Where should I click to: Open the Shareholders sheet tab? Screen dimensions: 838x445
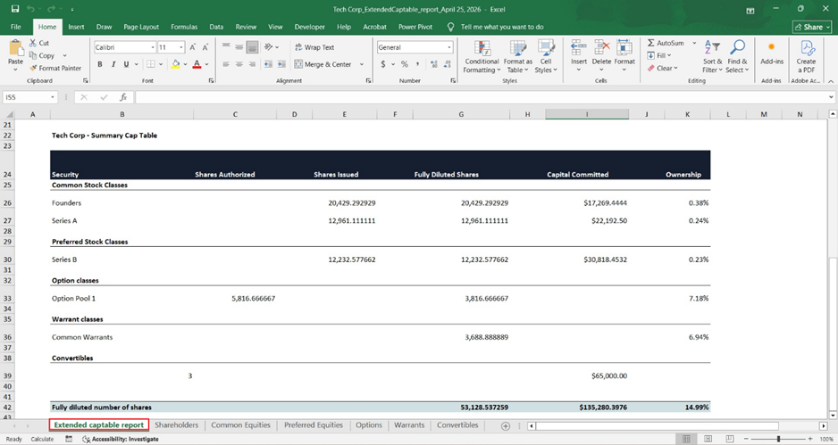[176, 425]
